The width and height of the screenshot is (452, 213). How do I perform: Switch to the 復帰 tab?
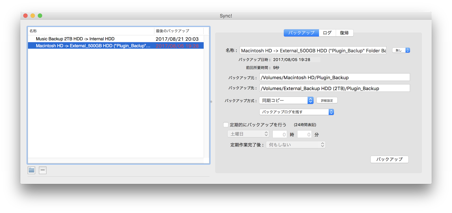point(344,33)
